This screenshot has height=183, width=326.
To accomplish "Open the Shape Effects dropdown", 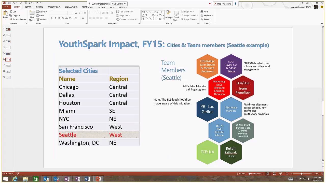I will point(189,19).
